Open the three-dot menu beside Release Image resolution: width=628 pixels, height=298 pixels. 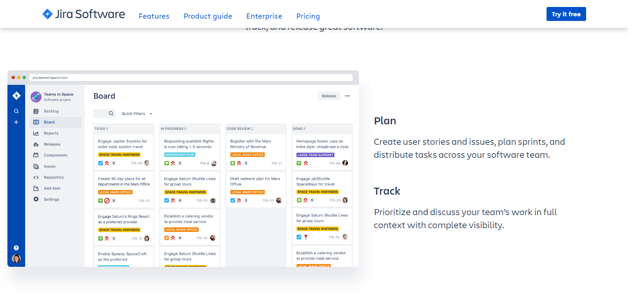click(347, 96)
